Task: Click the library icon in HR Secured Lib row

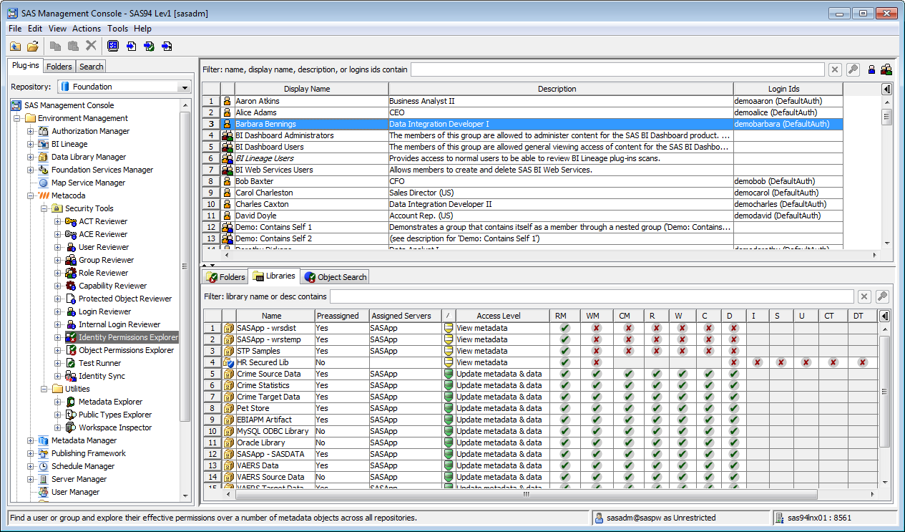Action: point(229,362)
